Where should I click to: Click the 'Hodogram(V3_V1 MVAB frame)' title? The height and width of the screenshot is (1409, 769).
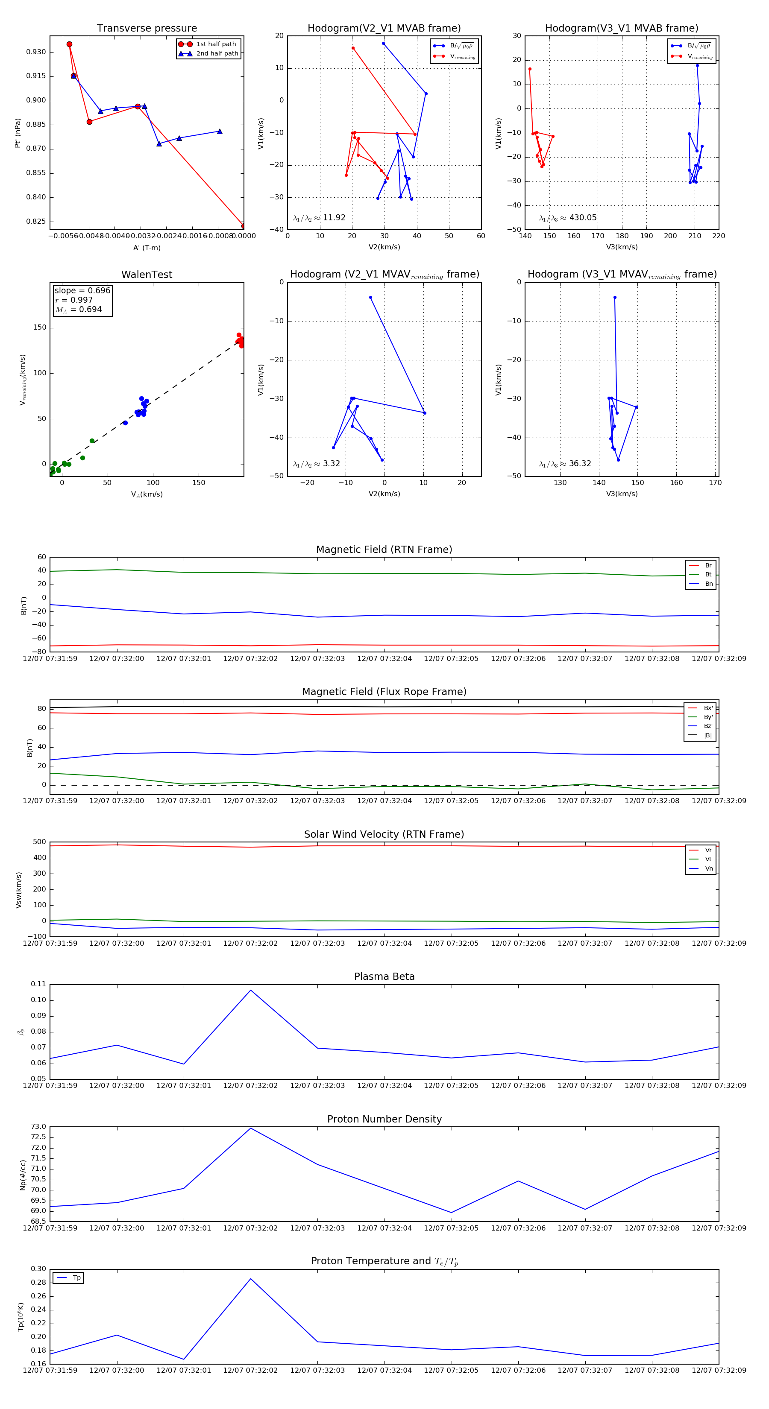pyautogui.click(x=622, y=29)
